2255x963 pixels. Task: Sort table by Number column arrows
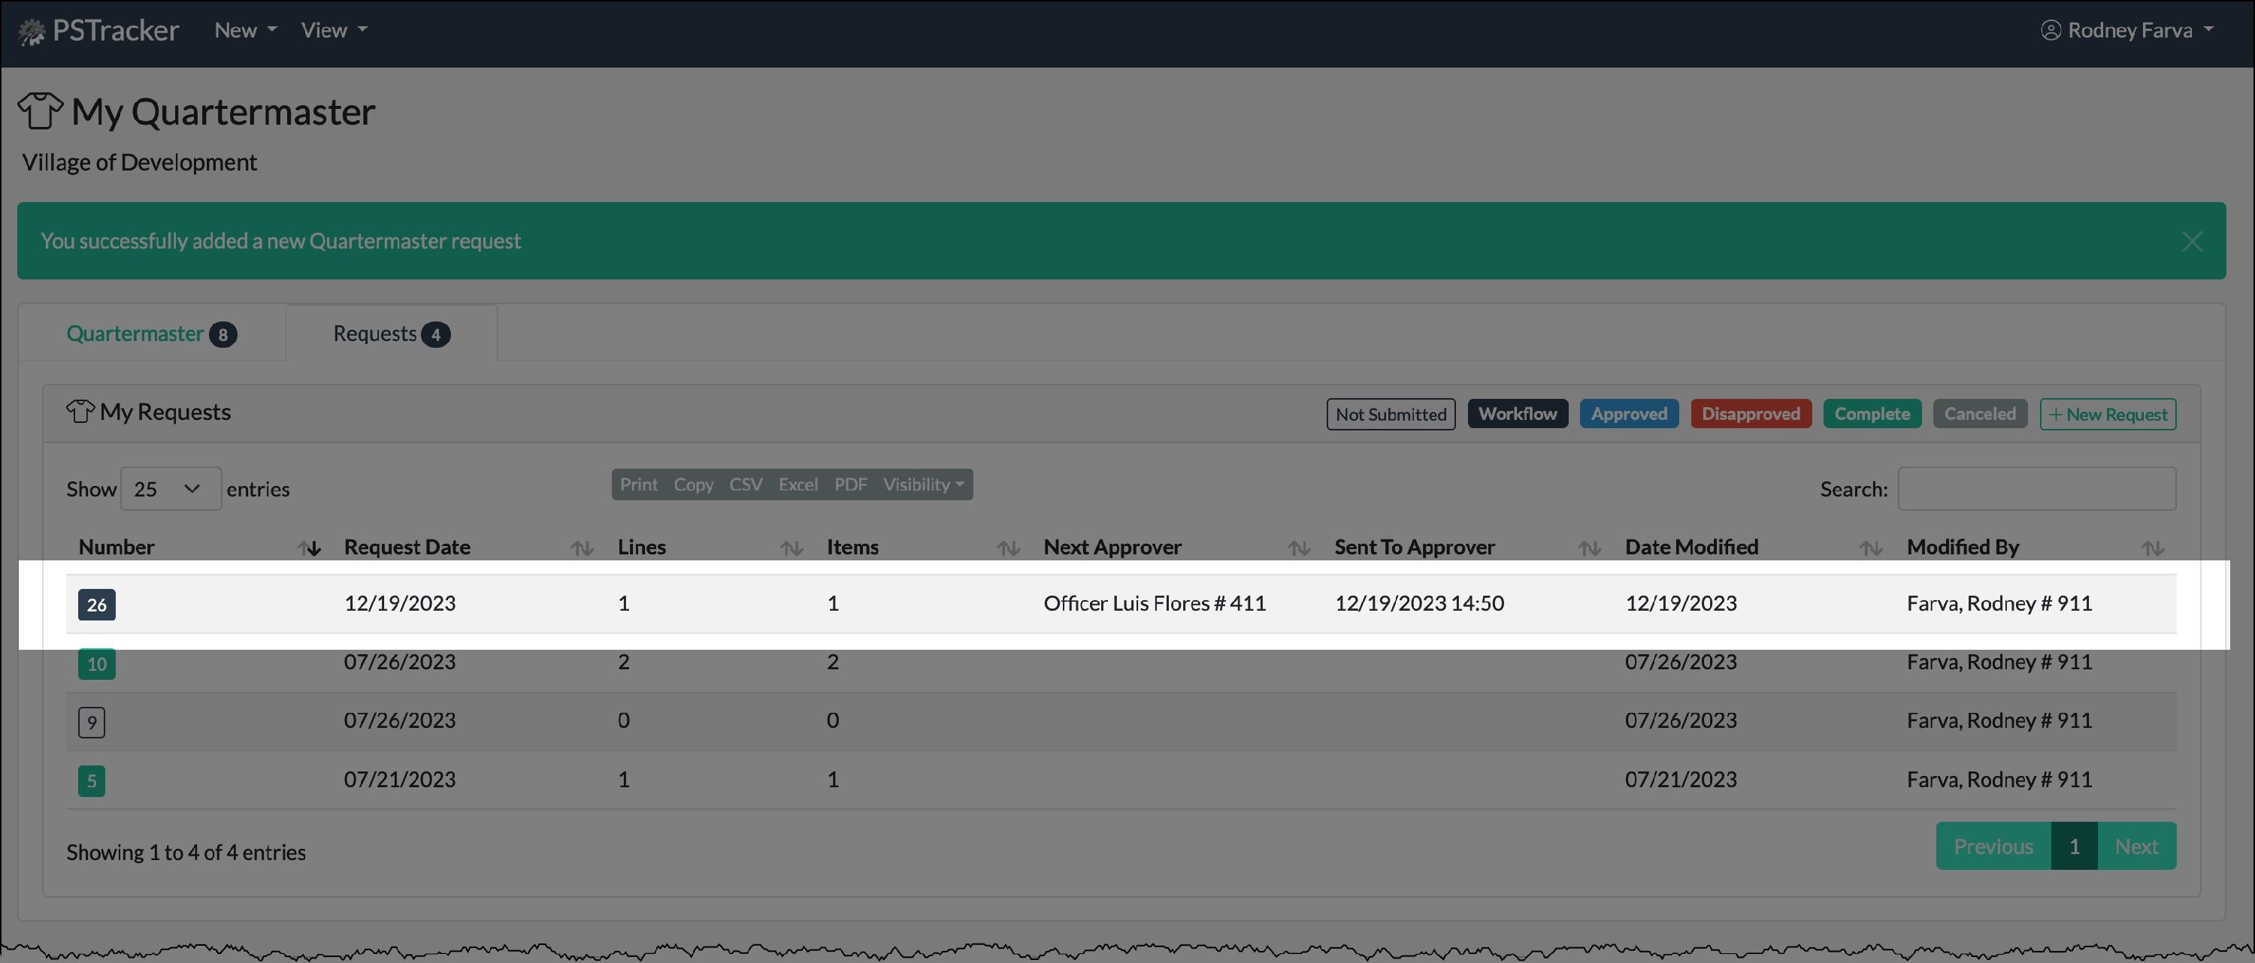click(309, 548)
